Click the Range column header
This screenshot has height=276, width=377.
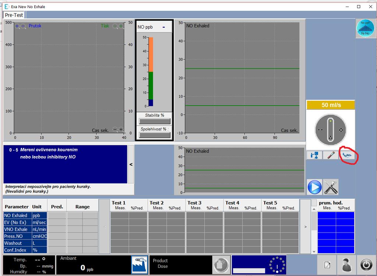tap(82, 207)
